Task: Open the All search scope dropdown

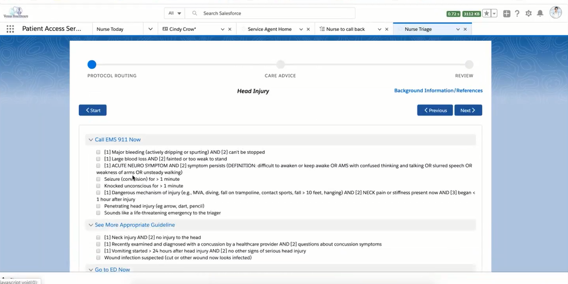Action: [174, 13]
